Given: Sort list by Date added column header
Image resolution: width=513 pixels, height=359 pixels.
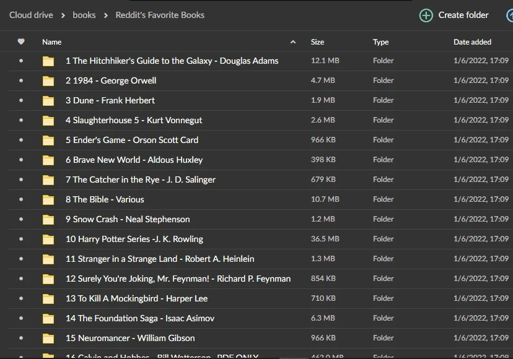Looking at the screenshot, I should [472, 42].
